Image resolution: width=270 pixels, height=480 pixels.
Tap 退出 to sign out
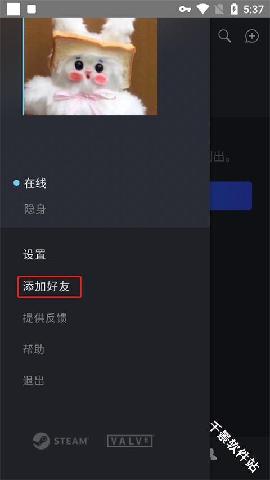34,381
